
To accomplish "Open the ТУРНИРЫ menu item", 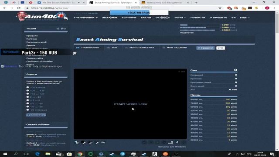I will [x=129, y=17].
